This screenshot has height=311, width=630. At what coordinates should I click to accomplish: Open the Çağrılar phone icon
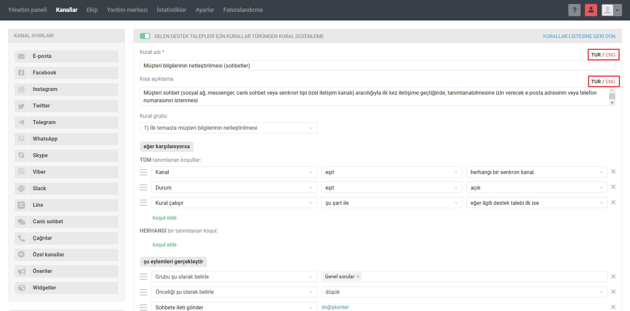[21, 238]
